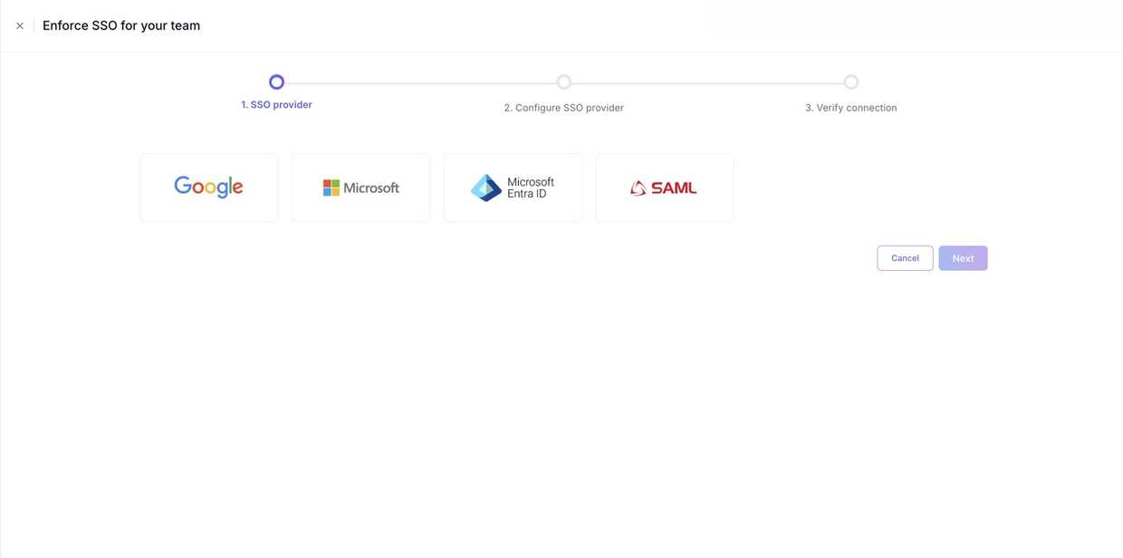Select the SAML provider card
This screenshot has width=1123, height=558.
(x=665, y=188)
